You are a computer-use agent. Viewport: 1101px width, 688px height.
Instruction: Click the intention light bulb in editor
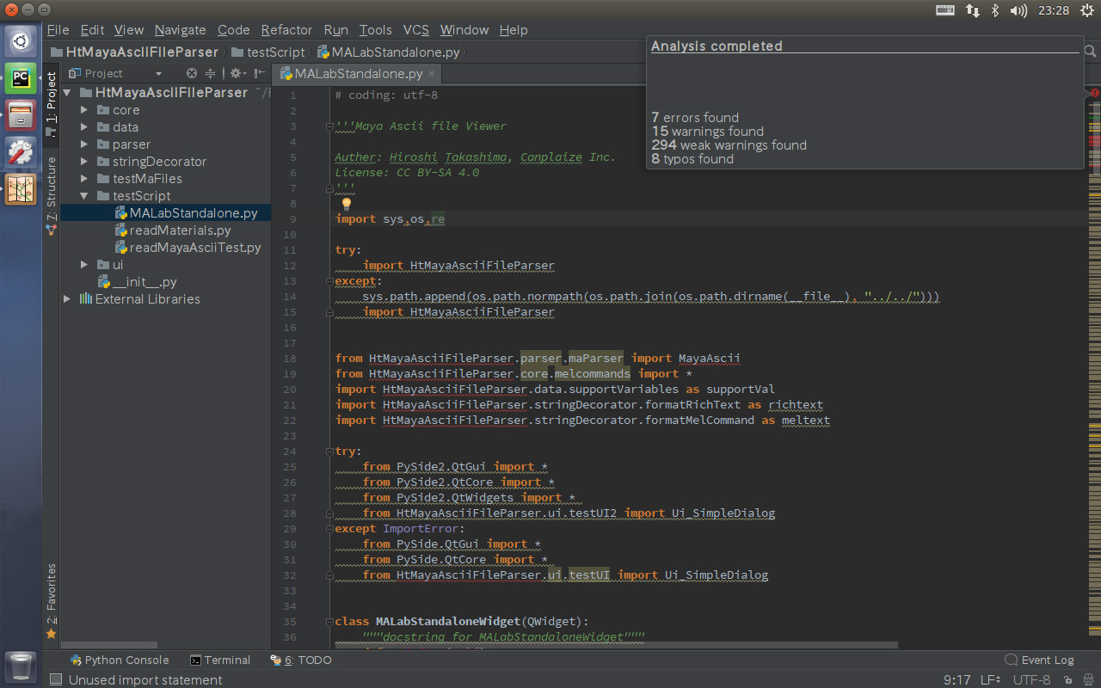347,204
